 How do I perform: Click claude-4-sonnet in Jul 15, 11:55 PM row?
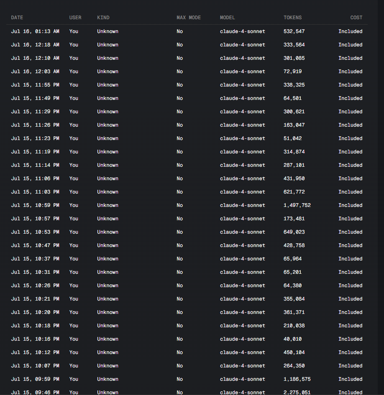tap(243, 85)
